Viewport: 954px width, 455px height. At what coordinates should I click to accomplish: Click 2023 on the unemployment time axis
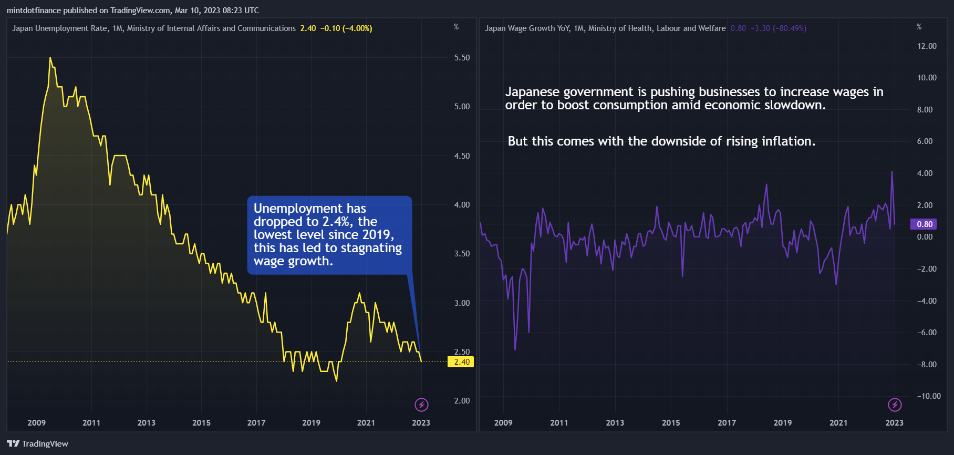(421, 423)
